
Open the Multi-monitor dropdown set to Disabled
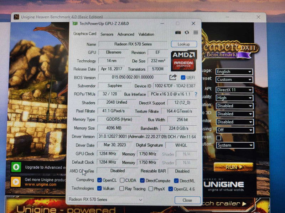[235, 122]
